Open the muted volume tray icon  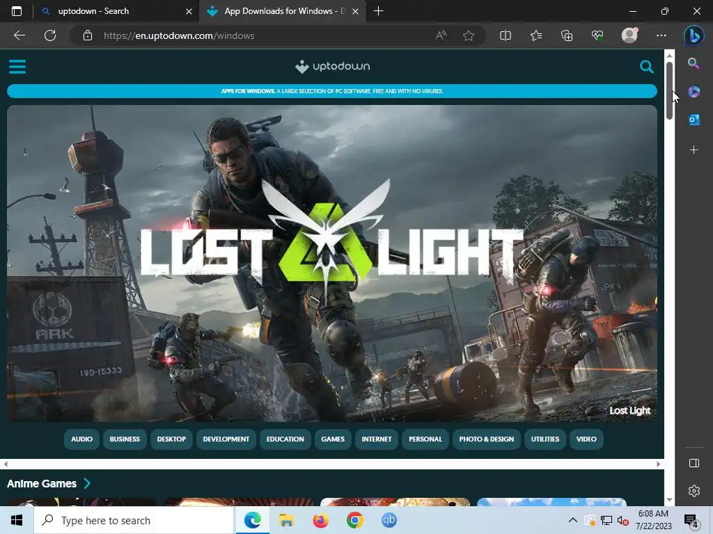click(623, 520)
